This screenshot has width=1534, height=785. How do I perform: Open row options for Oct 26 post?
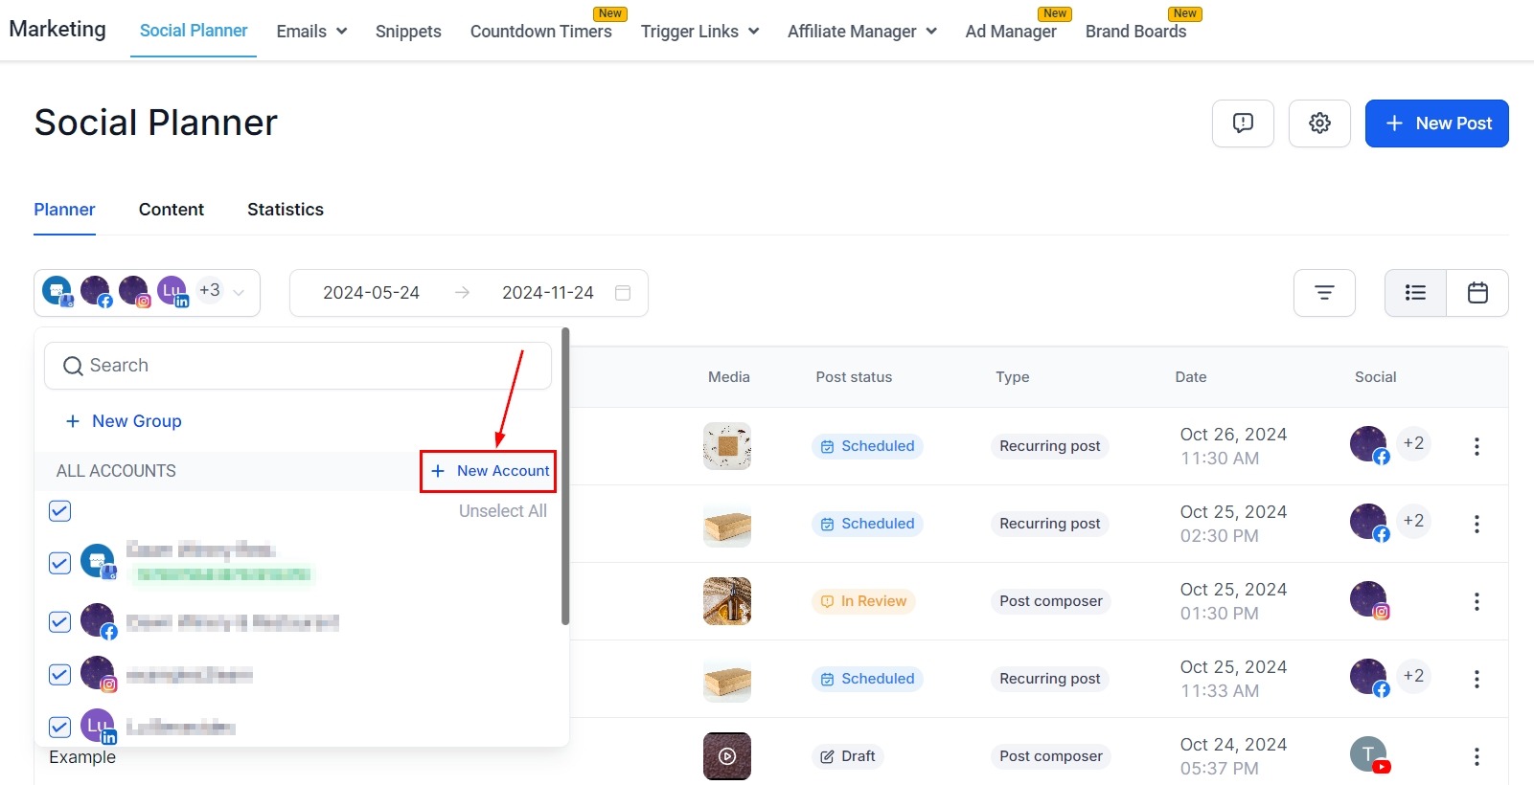pyautogui.click(x=1477, y=446)
